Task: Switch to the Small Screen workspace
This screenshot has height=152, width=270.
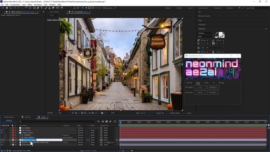Action: point(203,8)
